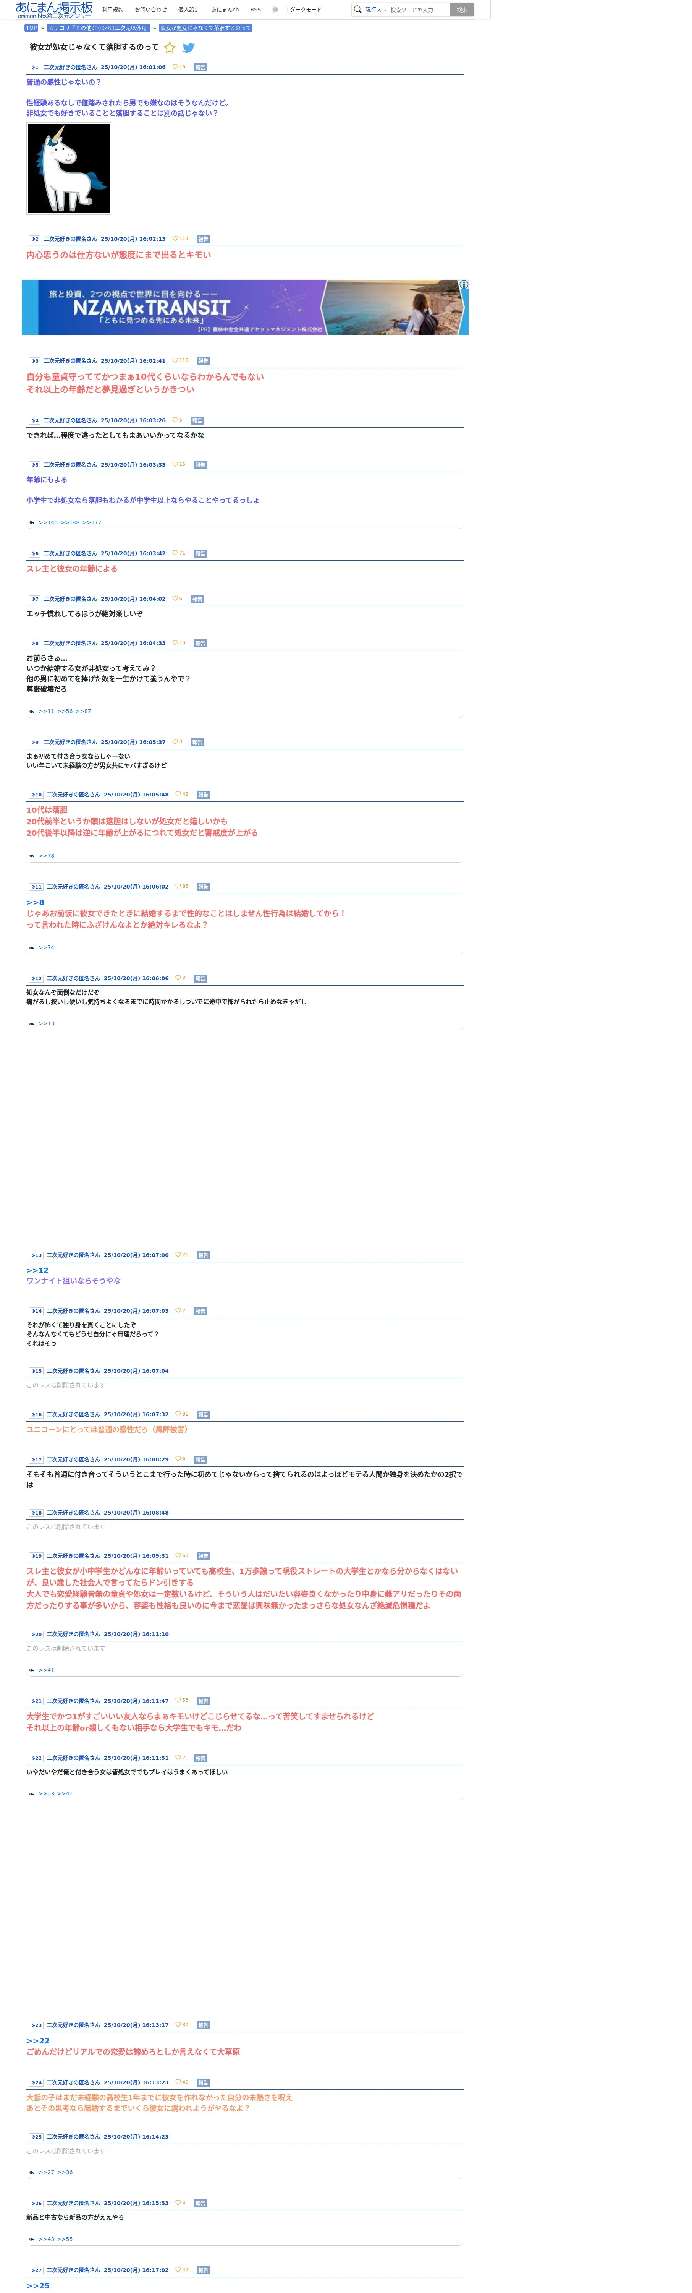This screenshot has width=692, height=2293.
Task: Like post 6 with its heart icon
Action: click(x=175, y=553)
